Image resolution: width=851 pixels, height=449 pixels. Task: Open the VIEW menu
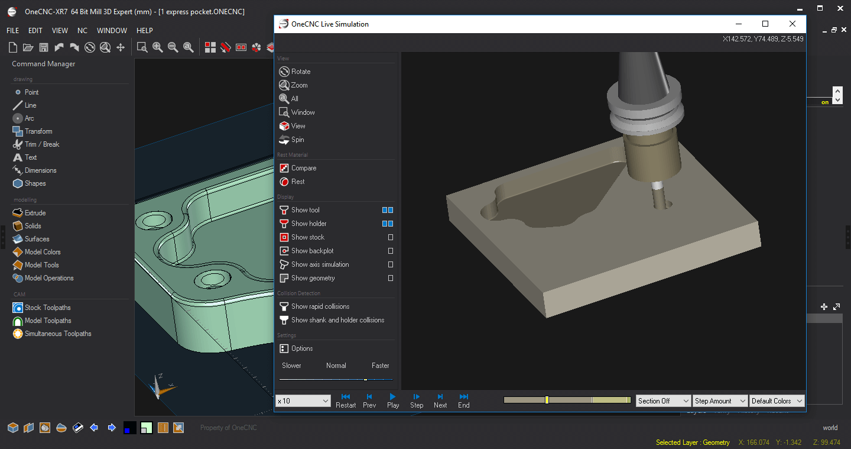60,31
